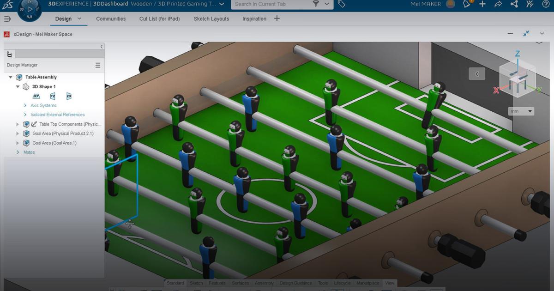The height and width of the screenshot is (291, 554).
Task: Expand the Mates node
Action: (18, 152)
